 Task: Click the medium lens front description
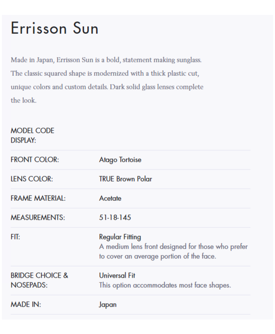(173, 251)
